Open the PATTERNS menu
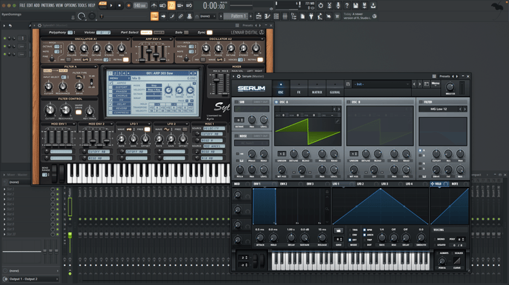Screen dimensions: 509x285 (x=48, y=5)
